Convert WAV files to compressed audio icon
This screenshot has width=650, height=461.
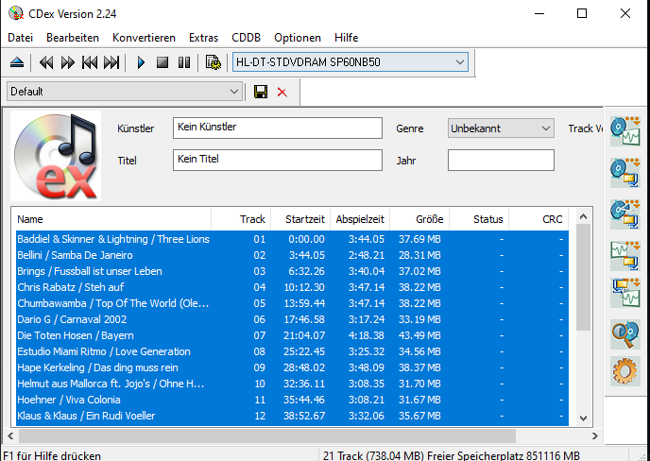(x=625, y=255)
